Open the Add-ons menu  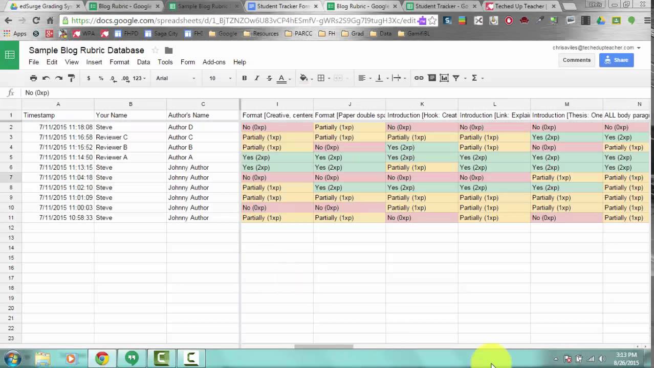click(214, 62)
